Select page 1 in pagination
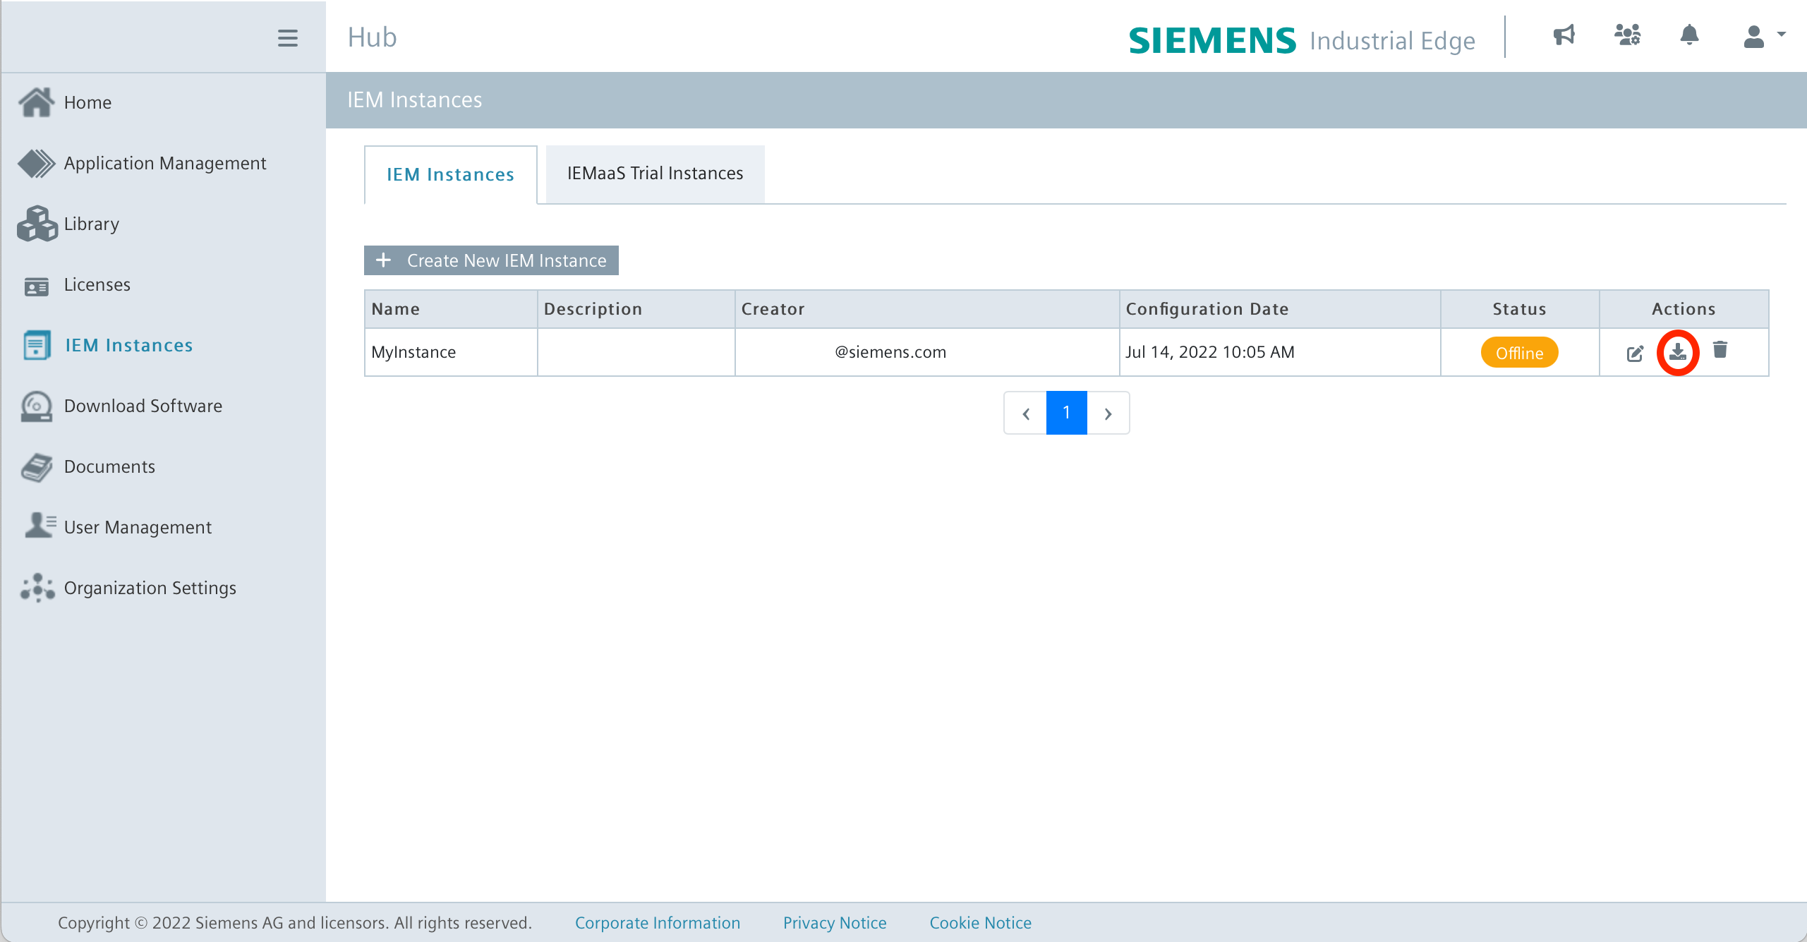This screenshot has height=942, width=1807. 1066,413
